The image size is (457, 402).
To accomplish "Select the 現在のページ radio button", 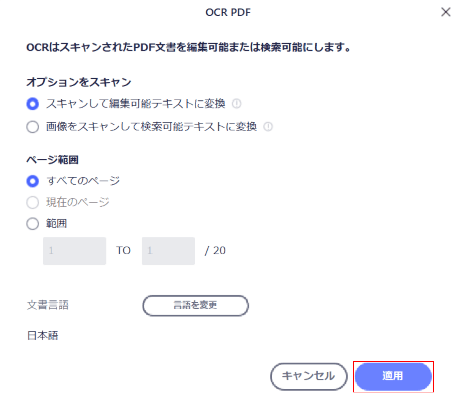I will click(x=33, y=203).
